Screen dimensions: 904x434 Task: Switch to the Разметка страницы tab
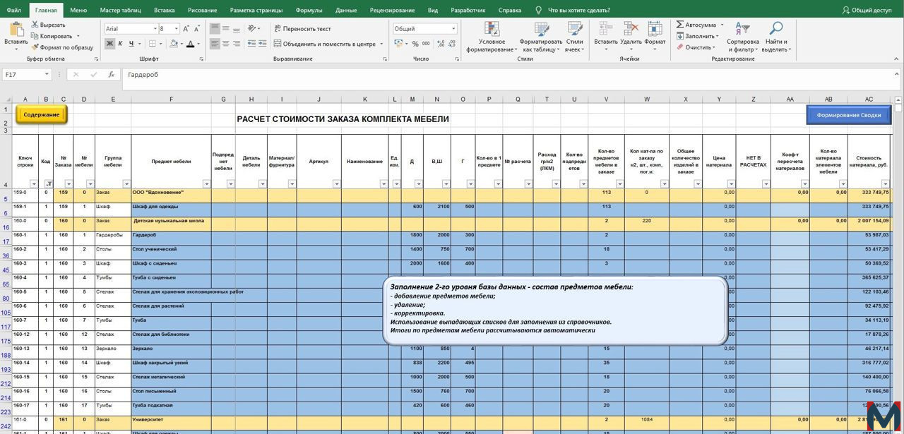[x=256, y=11]
